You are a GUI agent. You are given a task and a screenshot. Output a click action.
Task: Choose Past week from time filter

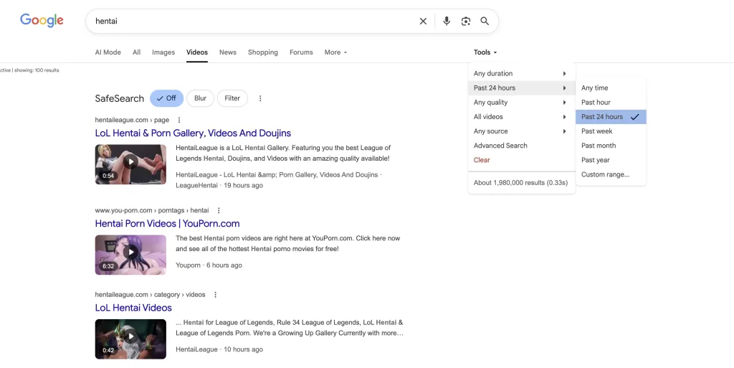pos(596,131)
